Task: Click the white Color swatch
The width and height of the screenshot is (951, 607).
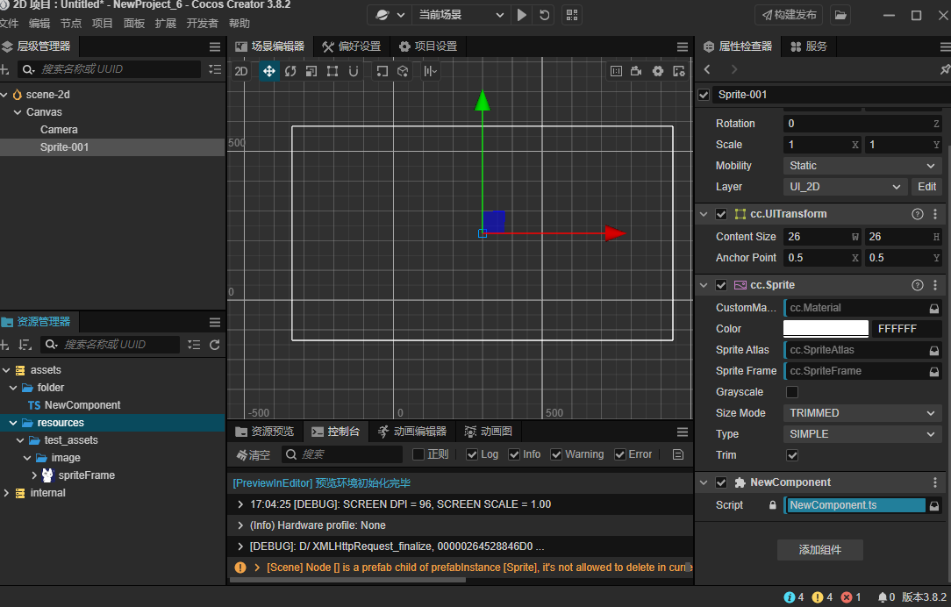Action: pyautogui.click(x=826, y=329)
